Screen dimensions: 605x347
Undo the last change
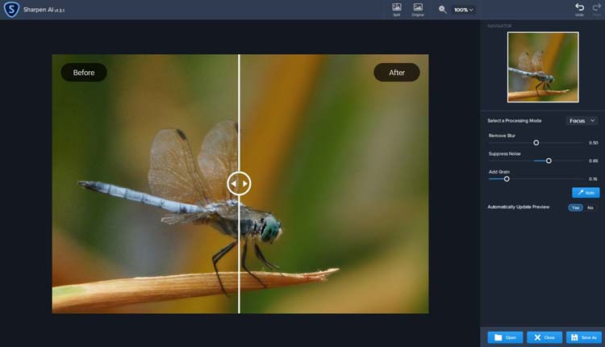coord(579,9)
